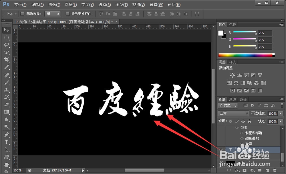This screenshot has height=174, width=286.
Task: Select the Pen tool
Action: pos(7,135)
